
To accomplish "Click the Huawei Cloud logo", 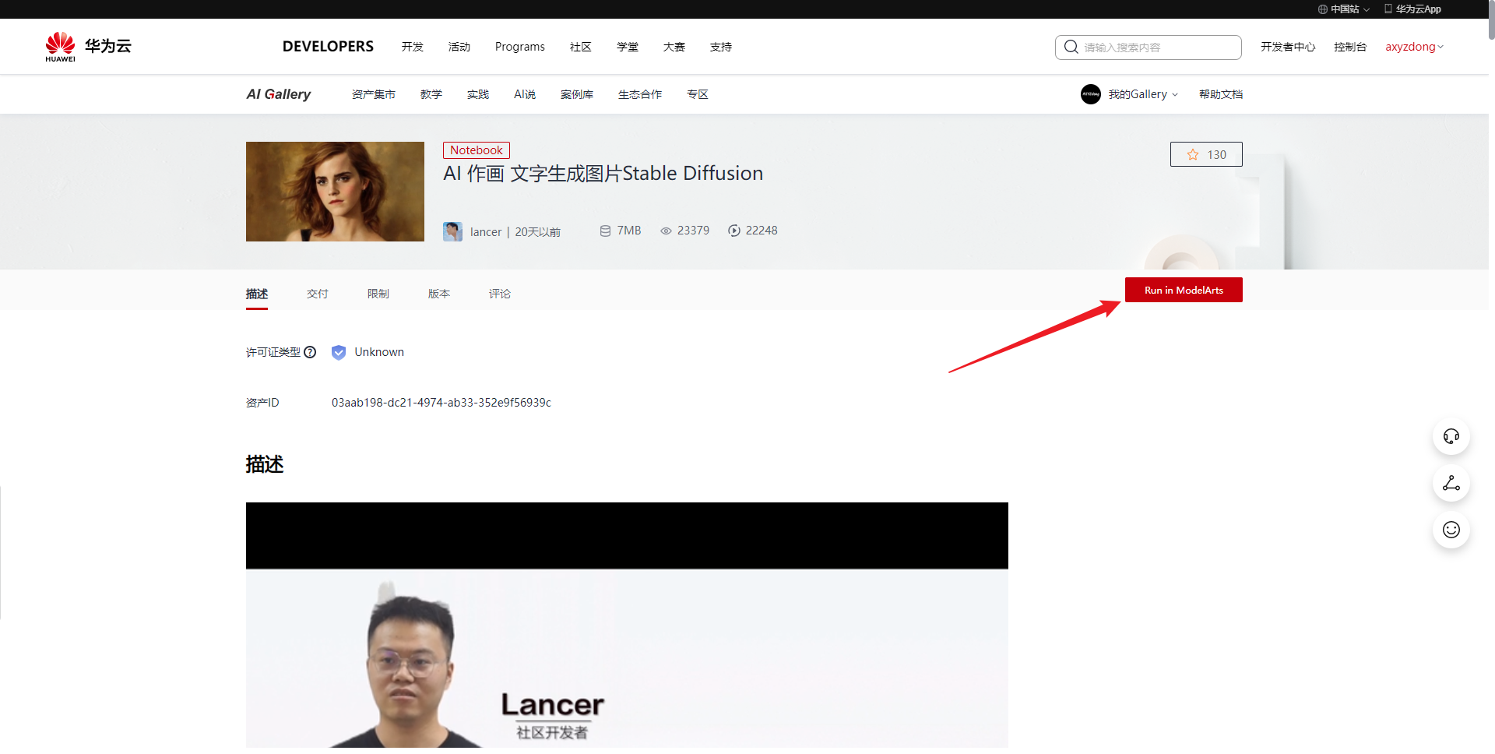I will 88,47.
